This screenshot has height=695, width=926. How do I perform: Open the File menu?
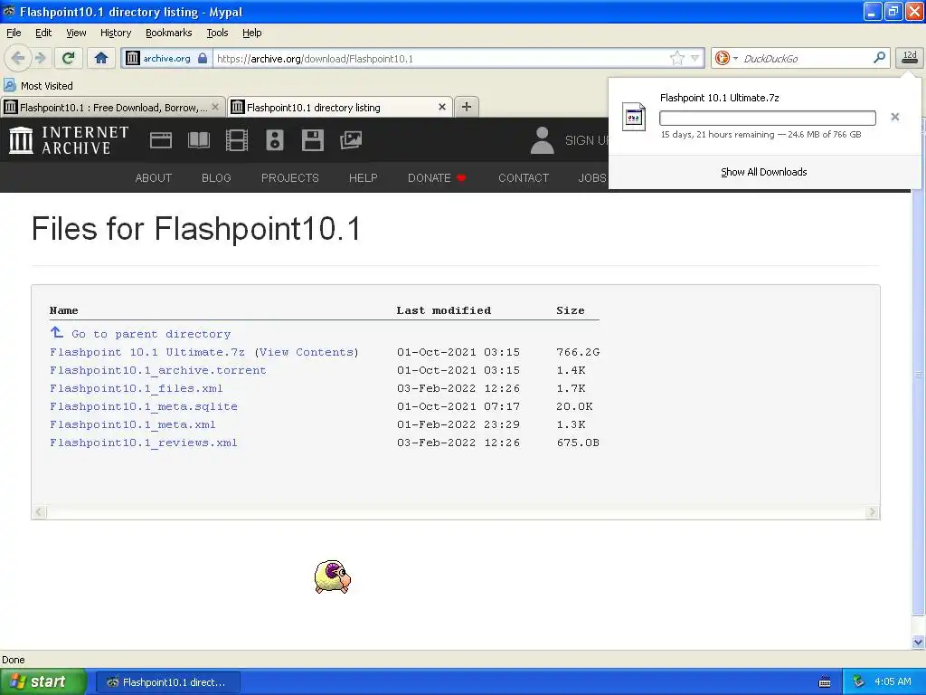point(14,33)
